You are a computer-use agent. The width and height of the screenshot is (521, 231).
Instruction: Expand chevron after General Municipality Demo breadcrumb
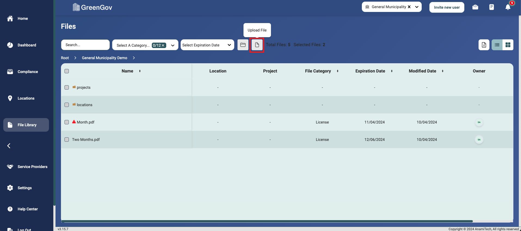pos(134,58)
